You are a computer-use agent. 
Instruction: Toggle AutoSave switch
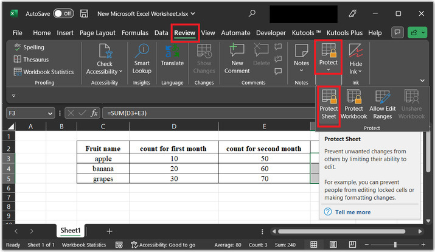pos(63,13)
